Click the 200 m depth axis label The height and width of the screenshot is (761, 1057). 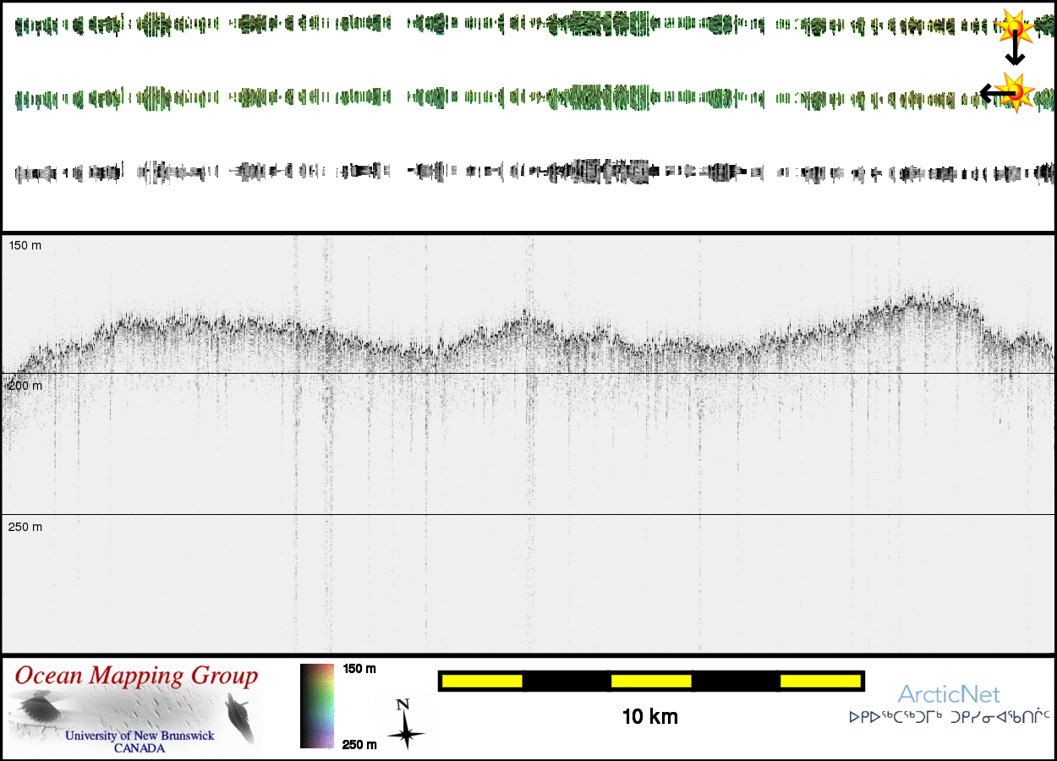coord(25,386)
